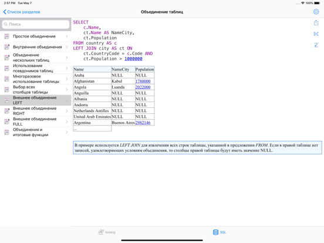The width and height of the screenshot is (324, 243).
Task: Click the Anguilla table cell
Action: point(92,93)
